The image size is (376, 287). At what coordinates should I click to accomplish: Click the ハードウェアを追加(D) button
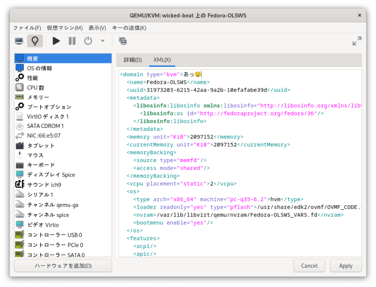[63, 266]
